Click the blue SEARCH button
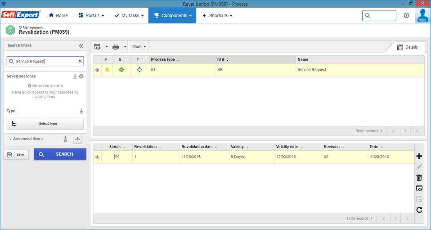The image size is (431, 230). (60, 154)
